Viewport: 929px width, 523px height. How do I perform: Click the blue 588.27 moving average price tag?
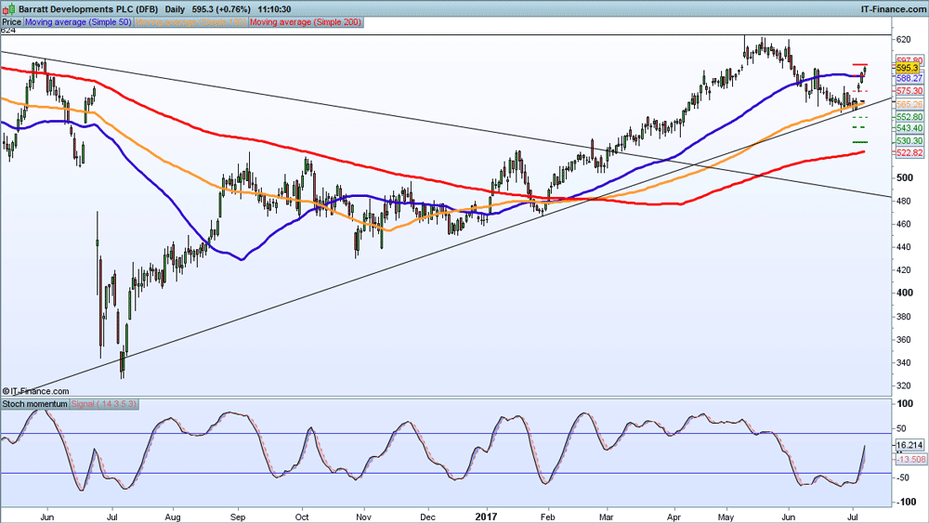coord(909,78)
